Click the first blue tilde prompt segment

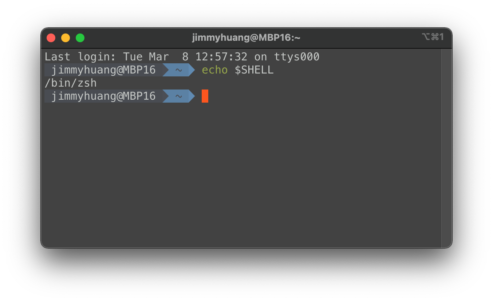(x=179, y=70)
